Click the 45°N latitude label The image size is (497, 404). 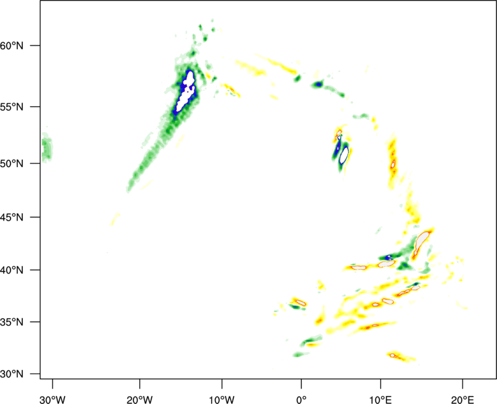click(x=12, y=217)
